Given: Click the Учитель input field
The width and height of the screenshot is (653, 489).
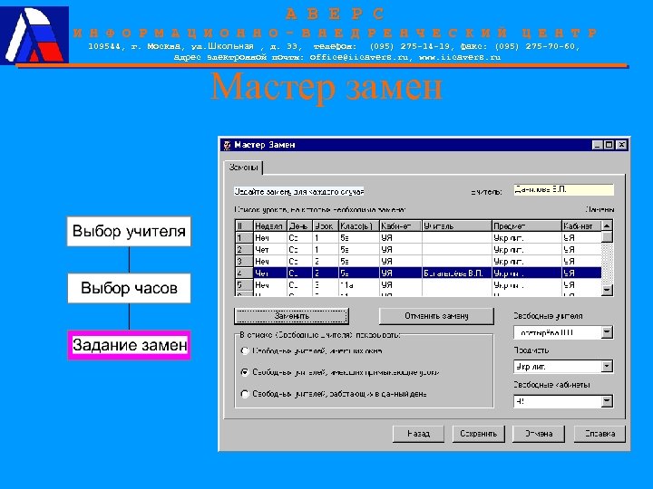Looking at the screenshot, I should click(x=563, y=189).
